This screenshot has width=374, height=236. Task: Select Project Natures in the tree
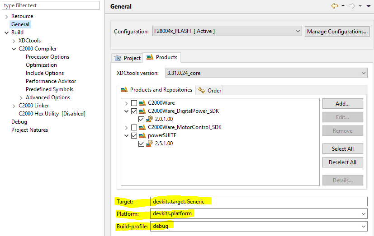[x=29, y=130]
